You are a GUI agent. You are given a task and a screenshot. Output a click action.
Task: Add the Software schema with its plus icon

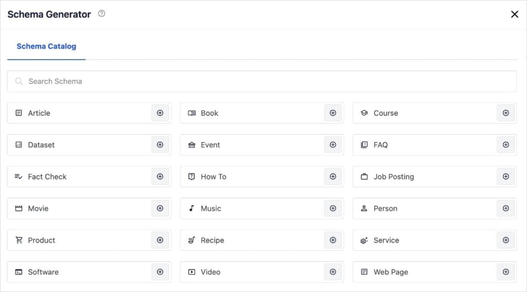[160, 272]
